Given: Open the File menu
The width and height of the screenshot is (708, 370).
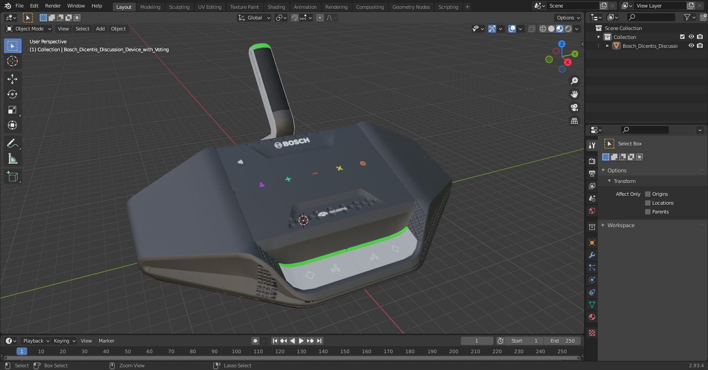Looking at the screenshot, I should click(19, 6).
